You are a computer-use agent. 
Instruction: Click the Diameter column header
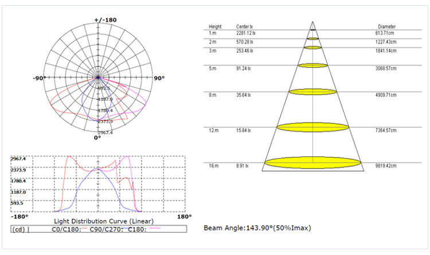[386, 27]
